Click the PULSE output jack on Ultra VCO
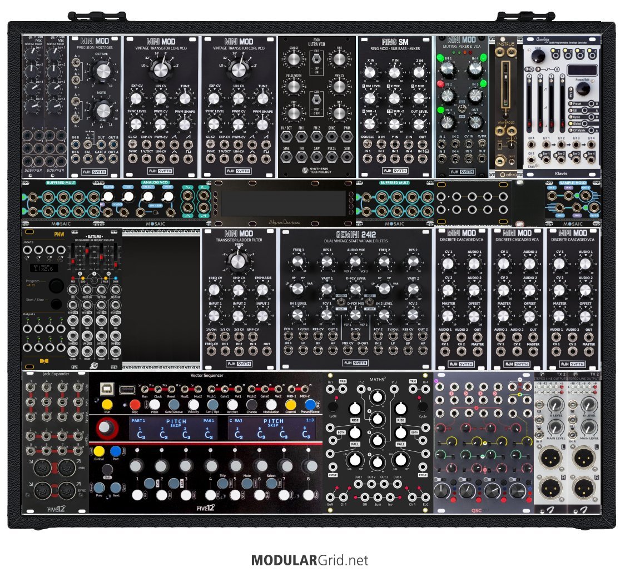The height and width of the screenshot is (572, 620). coord(332,156)
